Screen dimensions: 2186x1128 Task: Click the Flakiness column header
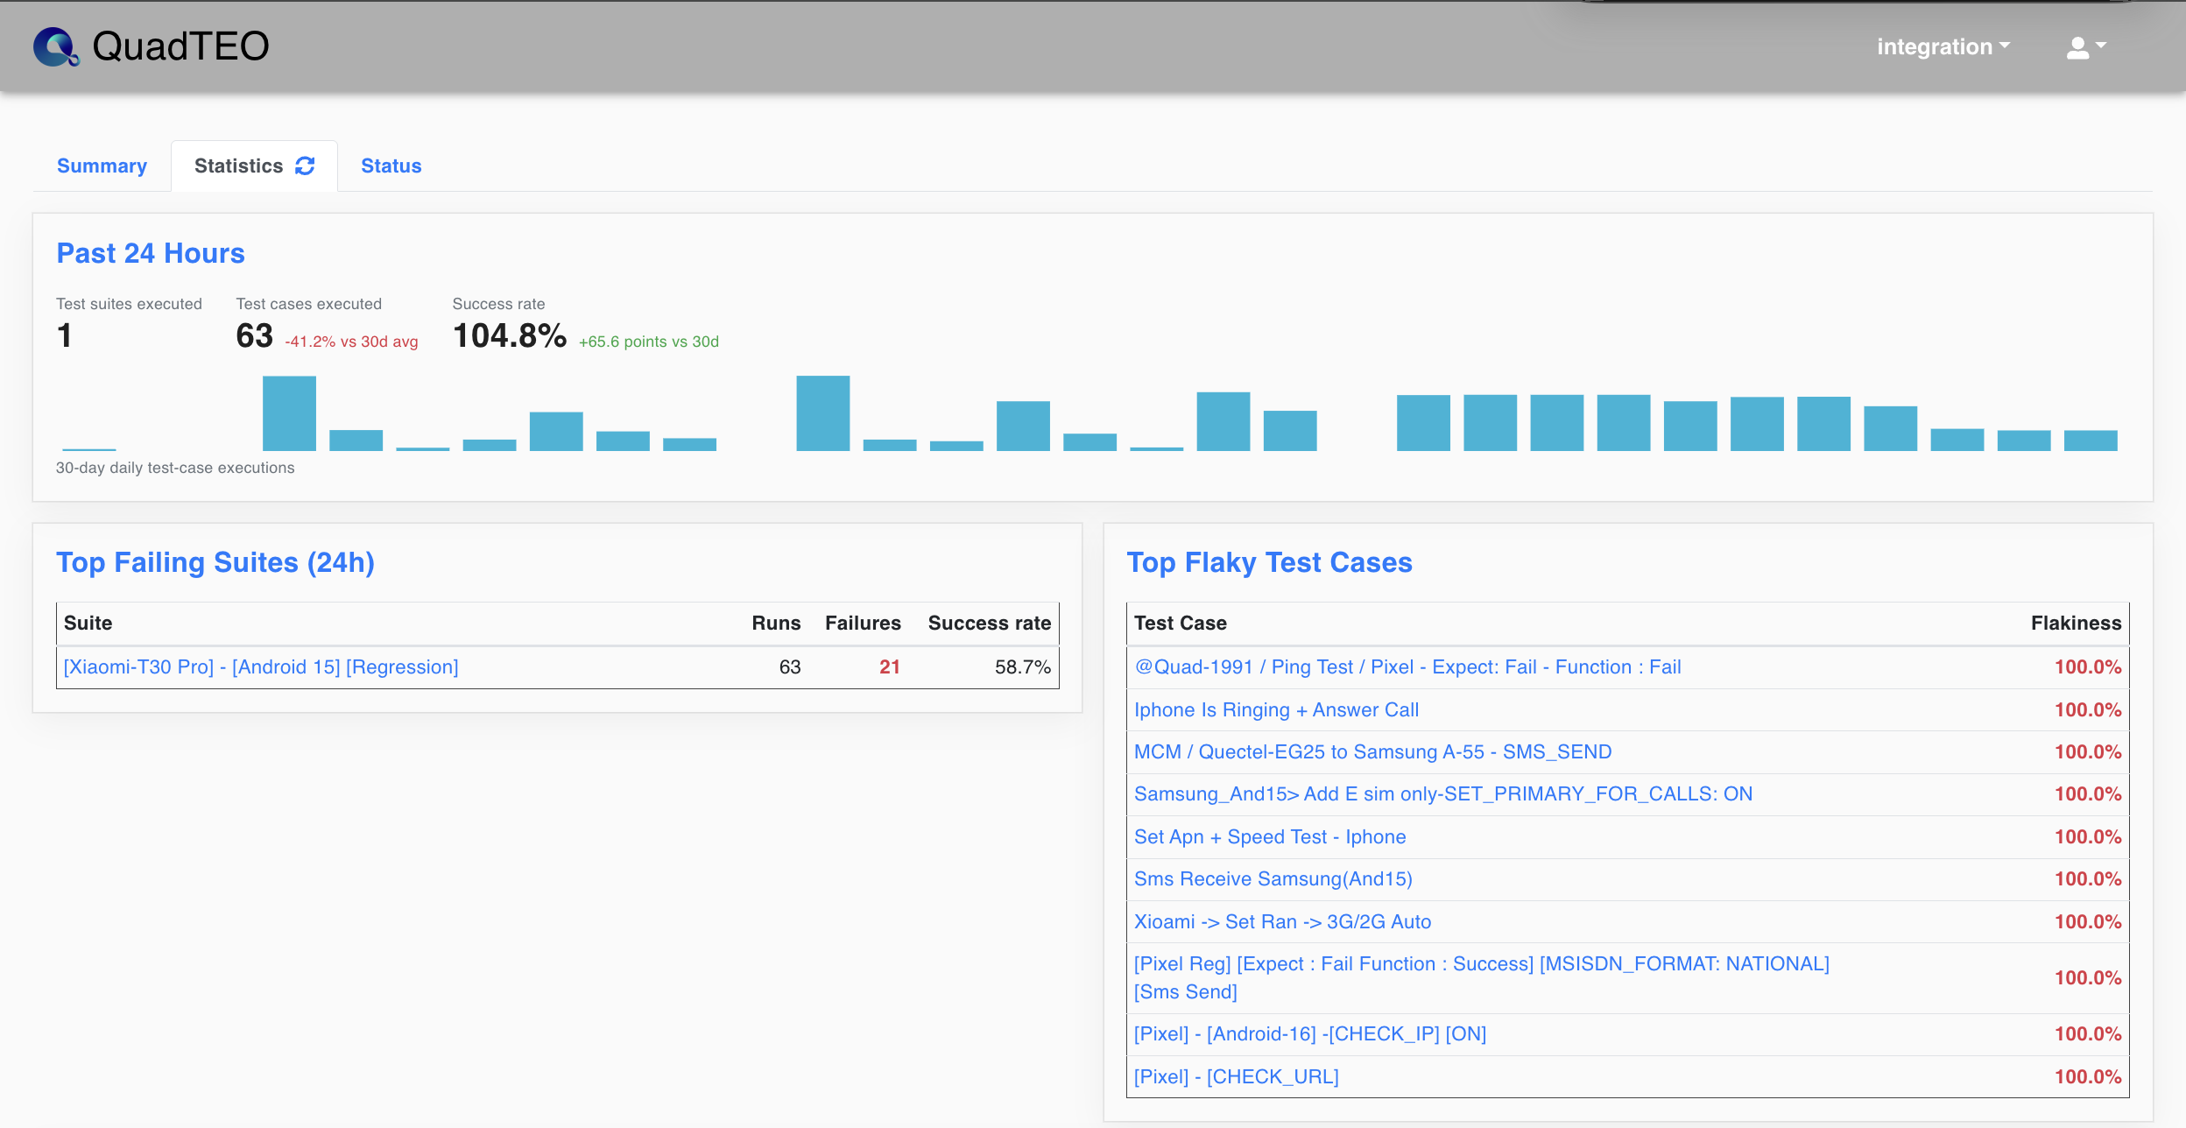(x=2077, y=623)
